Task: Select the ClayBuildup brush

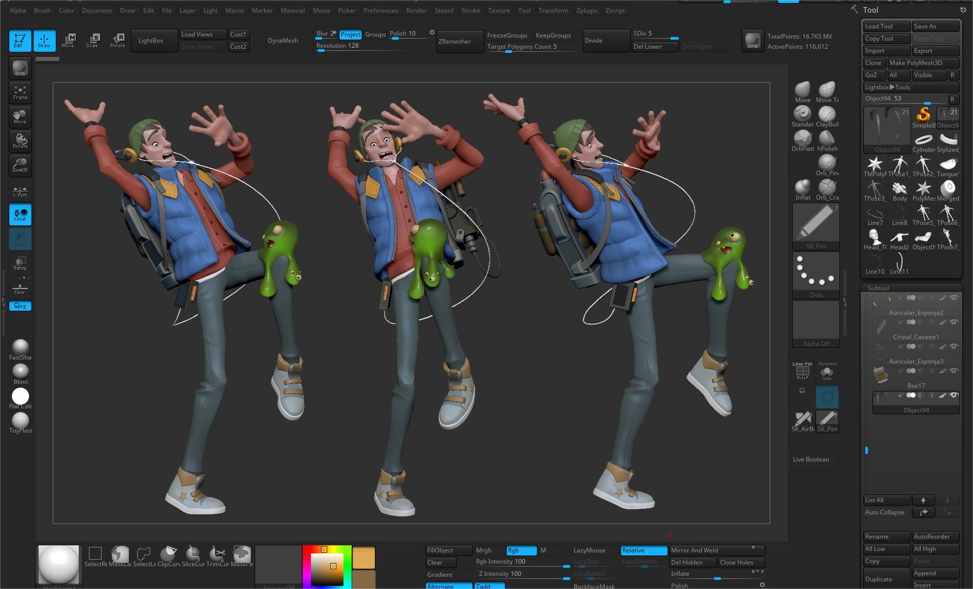Action: [x=827, y=116]
